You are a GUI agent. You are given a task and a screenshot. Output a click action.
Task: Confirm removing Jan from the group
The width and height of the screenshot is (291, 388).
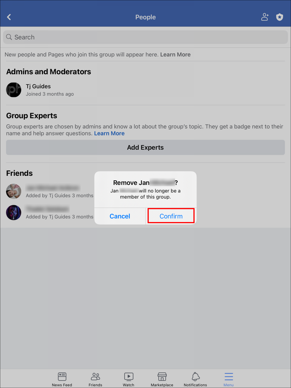click(x=171, y=216)
